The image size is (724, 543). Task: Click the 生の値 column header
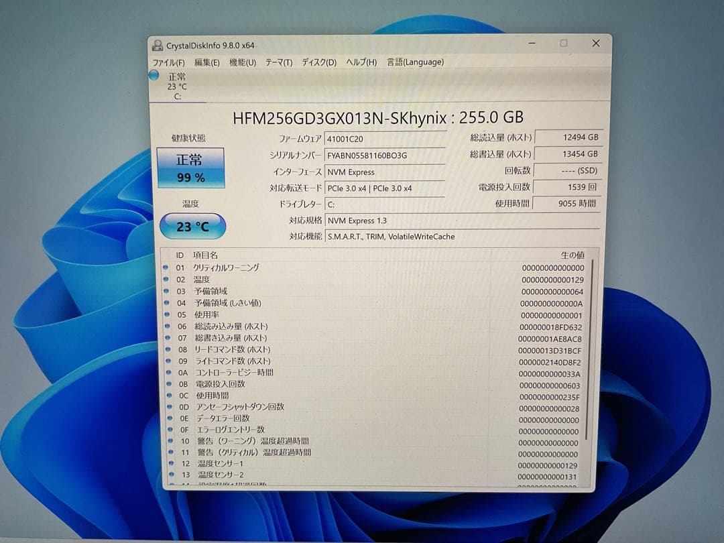[572, 255]
